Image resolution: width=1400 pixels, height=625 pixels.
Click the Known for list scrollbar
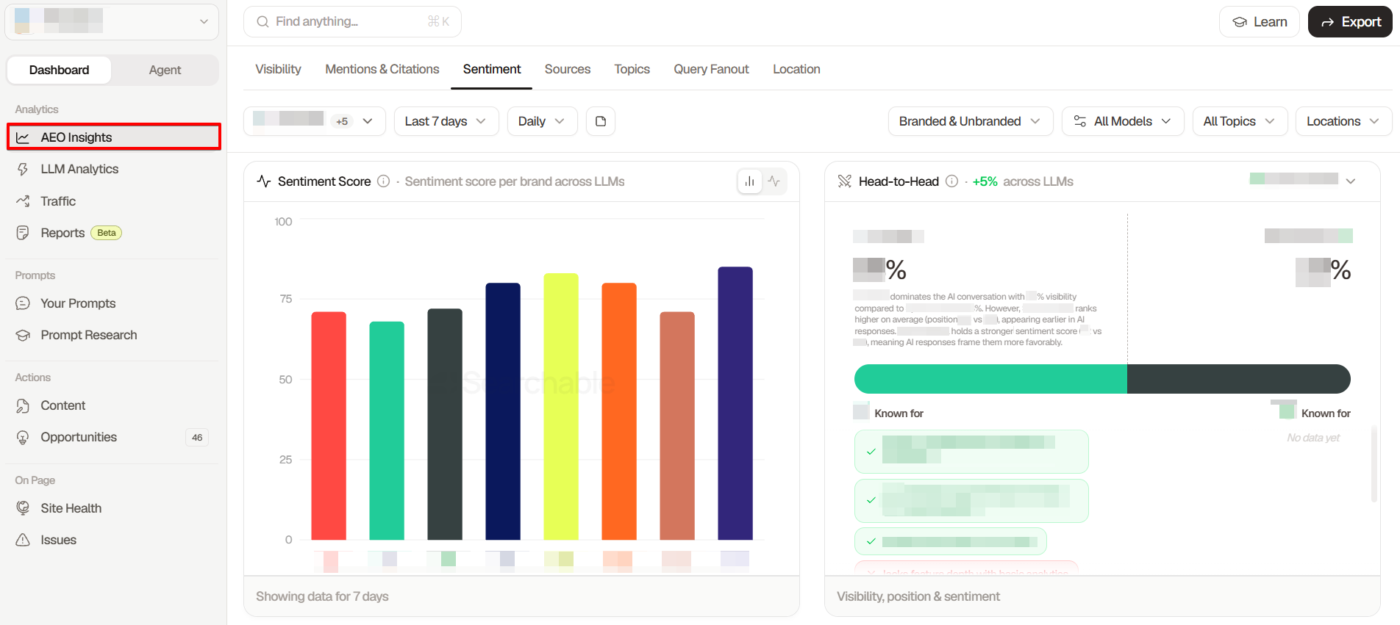click(1374, 464)
